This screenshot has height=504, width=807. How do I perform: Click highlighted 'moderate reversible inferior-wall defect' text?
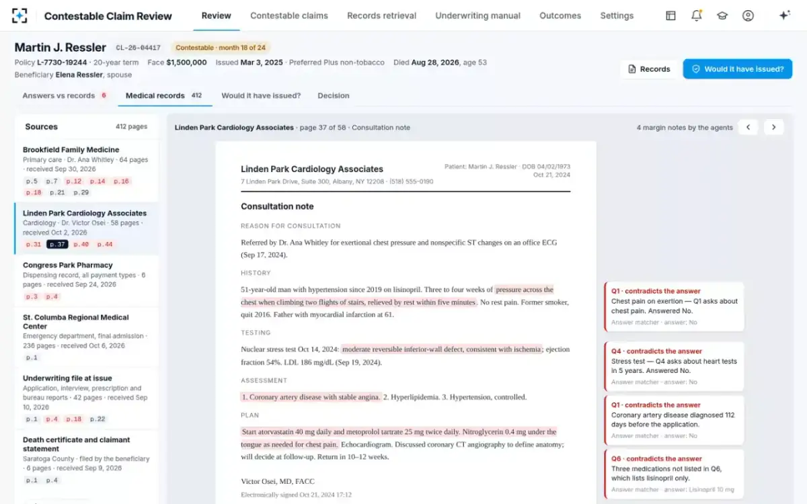click(442, 349)
